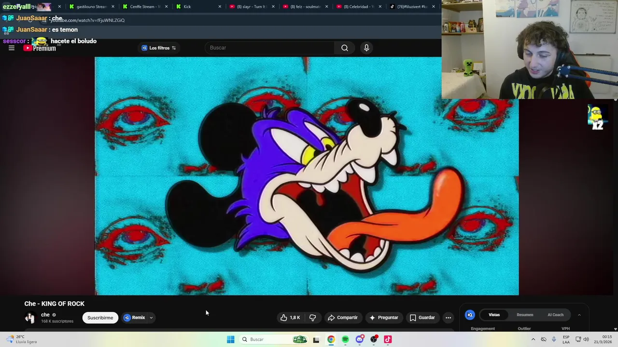
Task: Click the tray microphone icon
Action: tap(554, 339)
